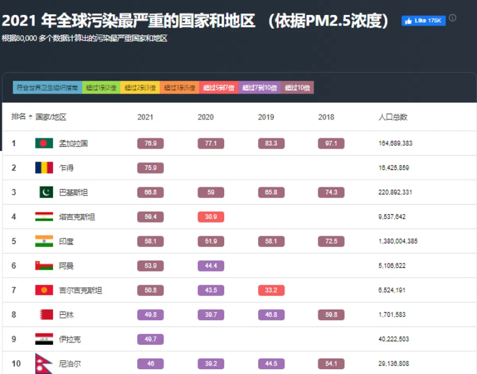Click Tajikistan 2020 value 30.9 badge
The image size is (477, 374).
point(211,217)
